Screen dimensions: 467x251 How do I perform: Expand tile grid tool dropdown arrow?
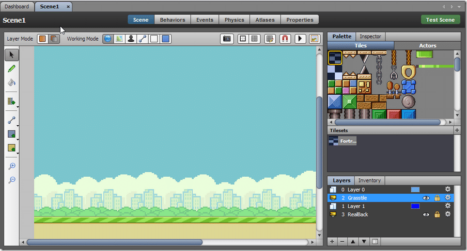coord(18,107)
